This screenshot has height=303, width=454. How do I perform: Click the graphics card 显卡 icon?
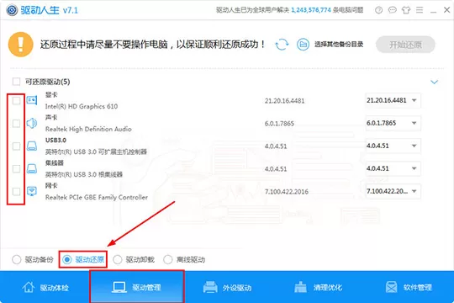point(32,100)
